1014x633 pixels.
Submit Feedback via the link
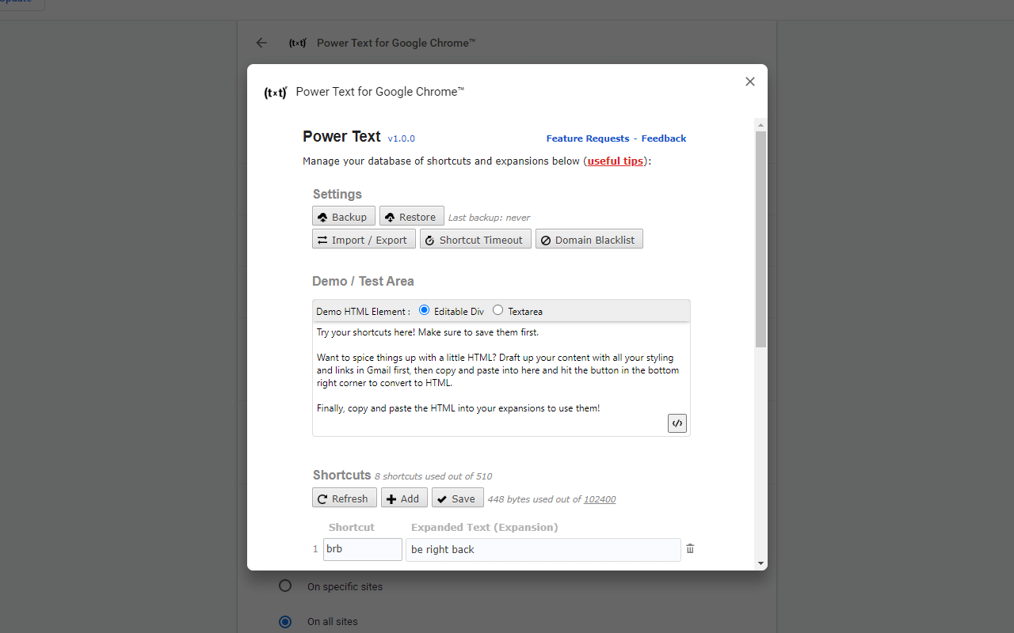663,138
